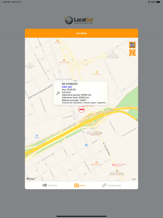Select the Pamesa Ceramica marker
The width and height of the screenshot is (163, 218).
tap(71, 79)
